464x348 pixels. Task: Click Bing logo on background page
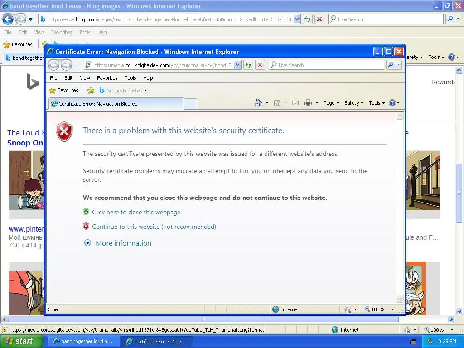[33, 82]
